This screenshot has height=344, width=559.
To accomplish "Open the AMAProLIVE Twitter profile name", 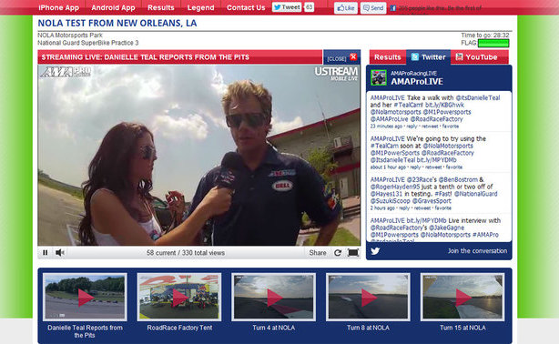I will (417, 82).
